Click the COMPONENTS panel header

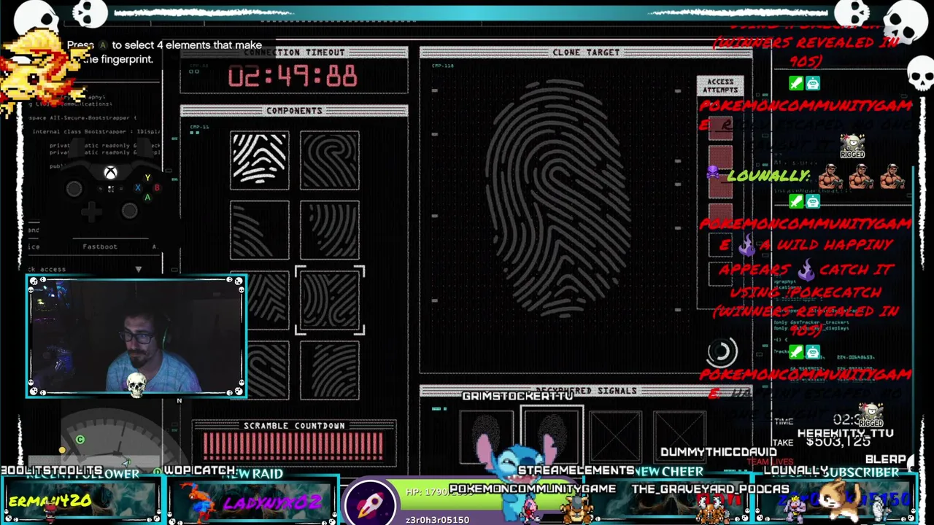(x=294, y=111)
